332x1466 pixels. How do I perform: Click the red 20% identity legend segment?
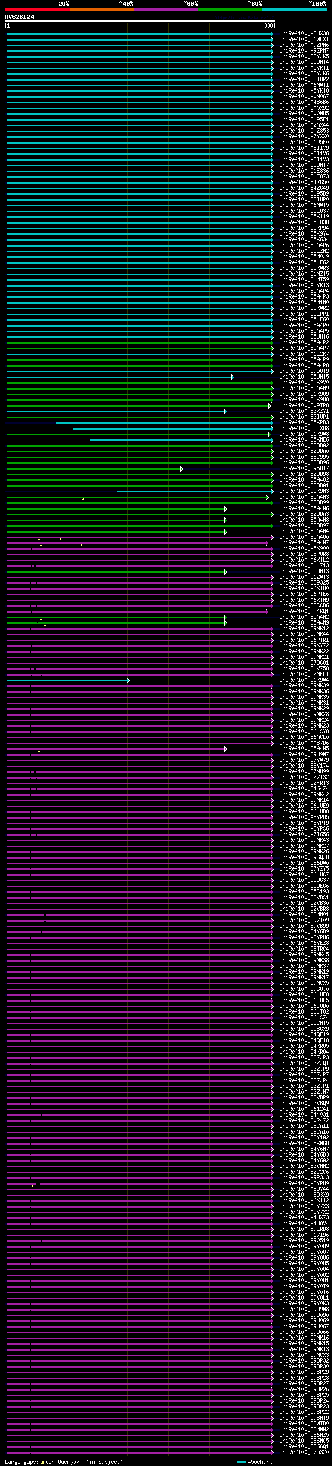coord(37,9)
